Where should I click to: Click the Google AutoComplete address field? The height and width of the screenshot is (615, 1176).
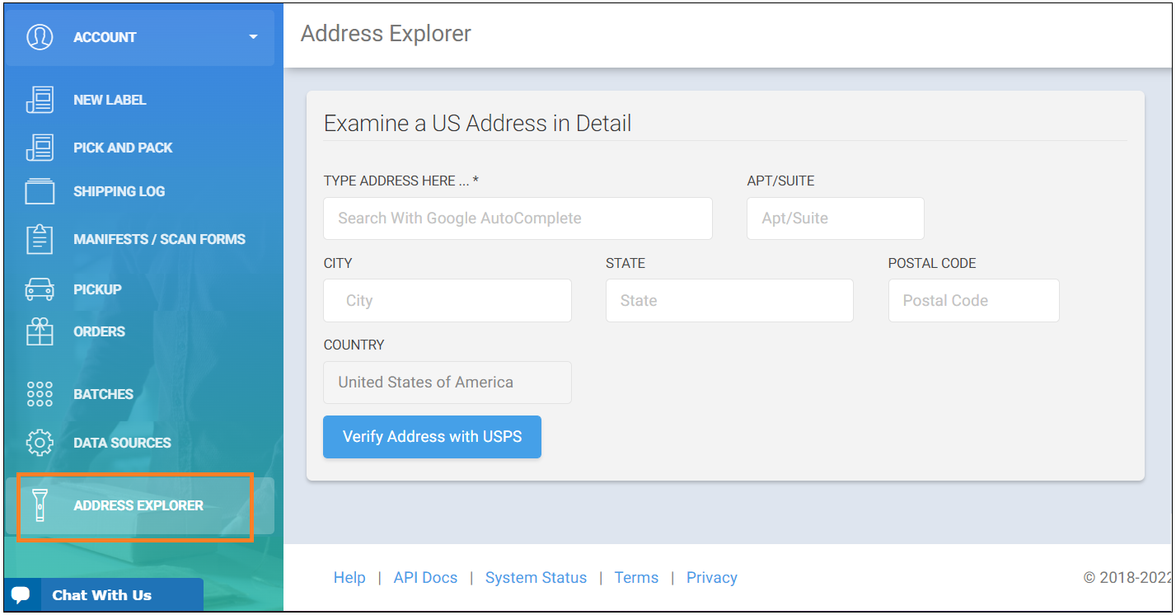coord(518,218)
